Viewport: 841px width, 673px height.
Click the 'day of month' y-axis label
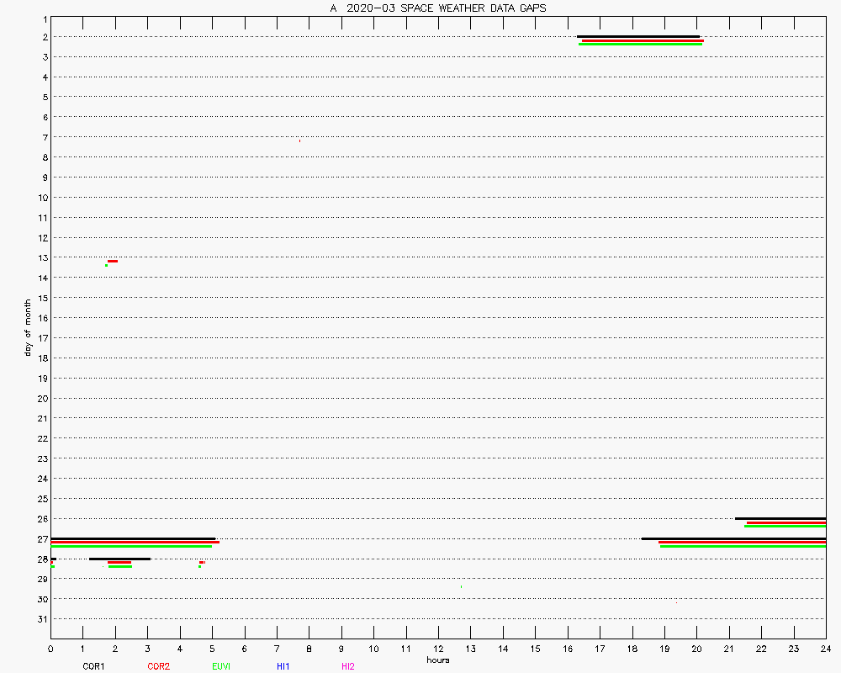[x=28, y=327]
